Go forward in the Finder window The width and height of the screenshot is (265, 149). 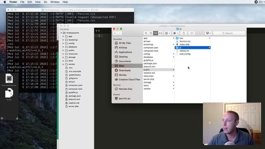(x=120, y=33)
